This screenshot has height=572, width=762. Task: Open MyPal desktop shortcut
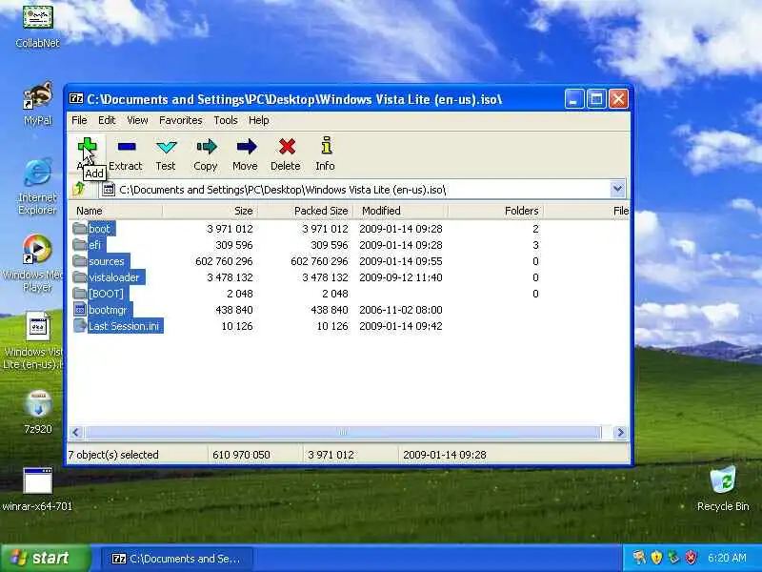point(37,103)
